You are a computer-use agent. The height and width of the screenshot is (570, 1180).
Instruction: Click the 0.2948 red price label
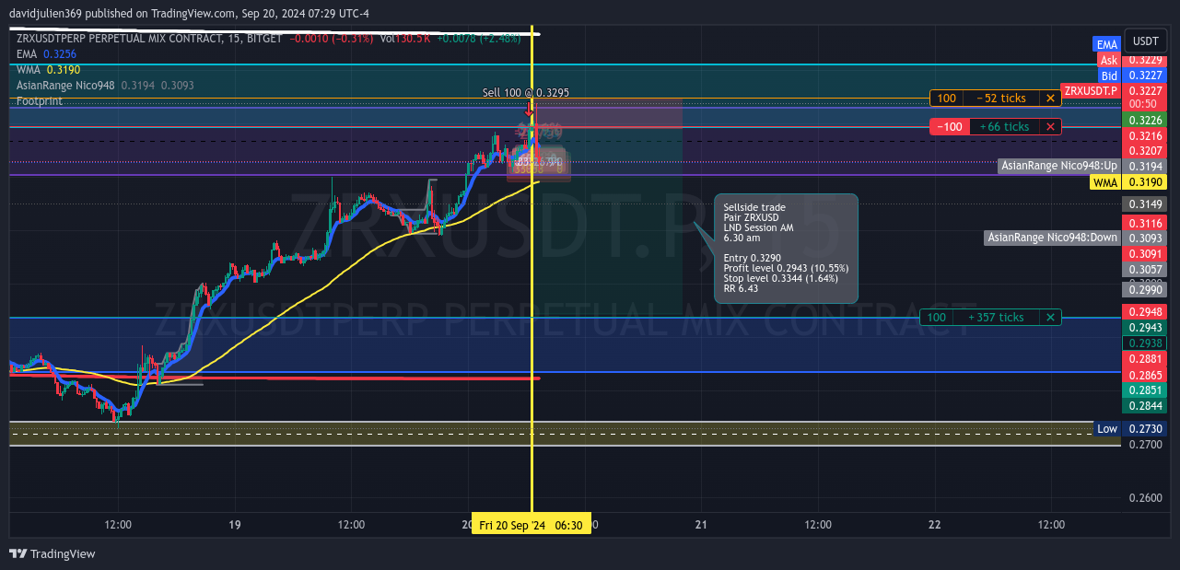[x=1145, y=312]
